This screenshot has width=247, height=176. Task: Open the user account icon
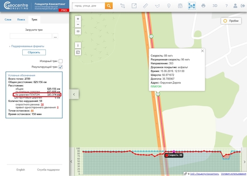[x=235, y=6]
